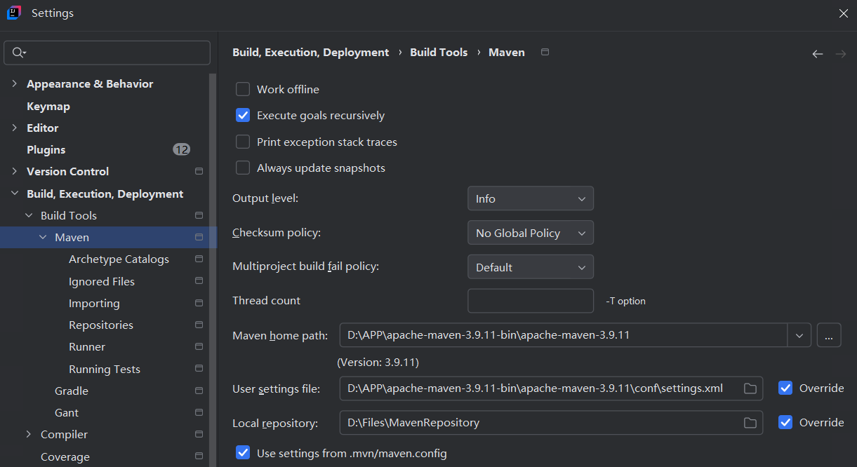
Task: Open the Gradle settings page
Action: pos(72,391)
